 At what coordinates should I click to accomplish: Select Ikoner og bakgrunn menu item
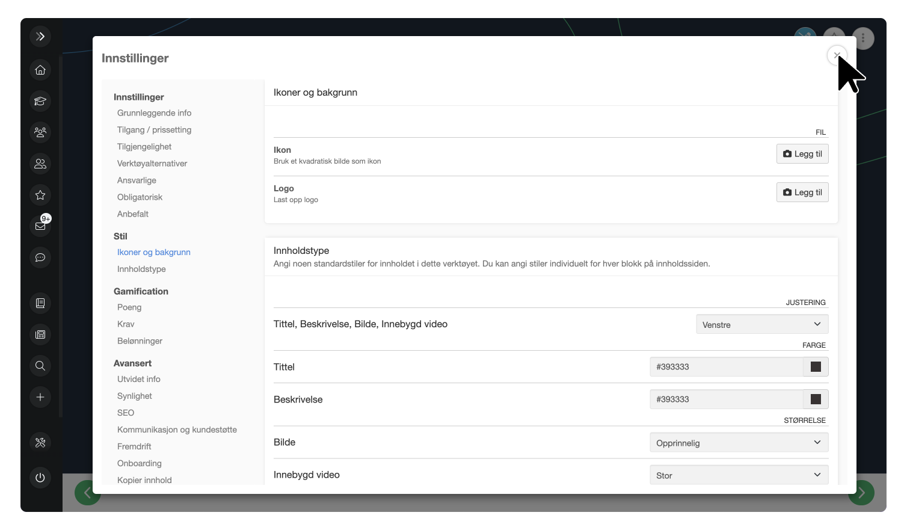[154, 253]
